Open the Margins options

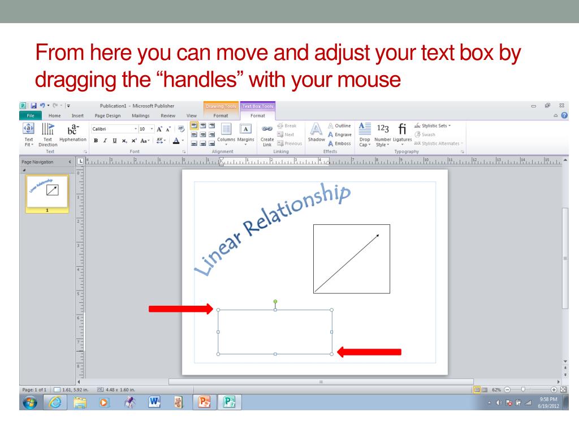click(245, 133)
